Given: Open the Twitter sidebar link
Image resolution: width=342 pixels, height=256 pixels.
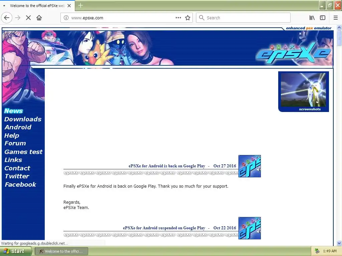Looking at the screenshot, I should click(x=17, y=176).
